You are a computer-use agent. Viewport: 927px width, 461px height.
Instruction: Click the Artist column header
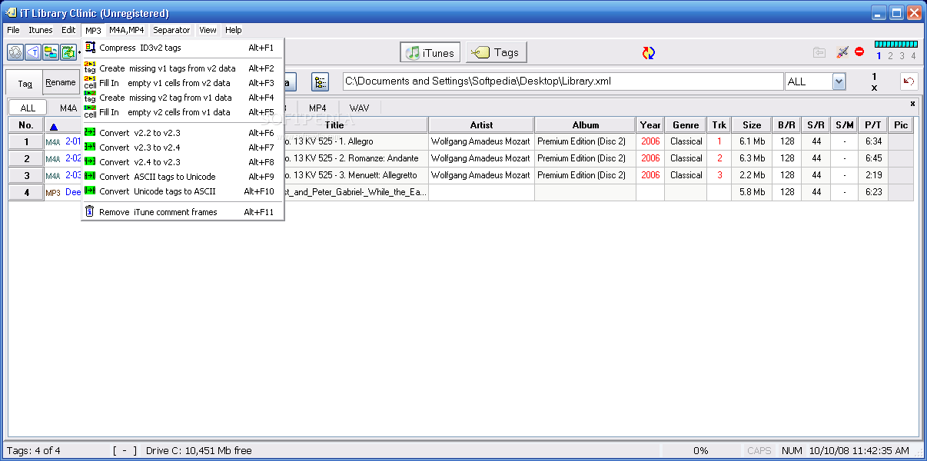click(481, 125)
